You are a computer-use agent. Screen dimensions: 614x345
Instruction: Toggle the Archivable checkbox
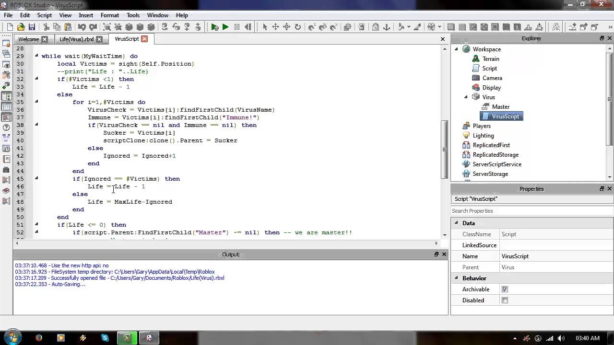click(505, 289)
